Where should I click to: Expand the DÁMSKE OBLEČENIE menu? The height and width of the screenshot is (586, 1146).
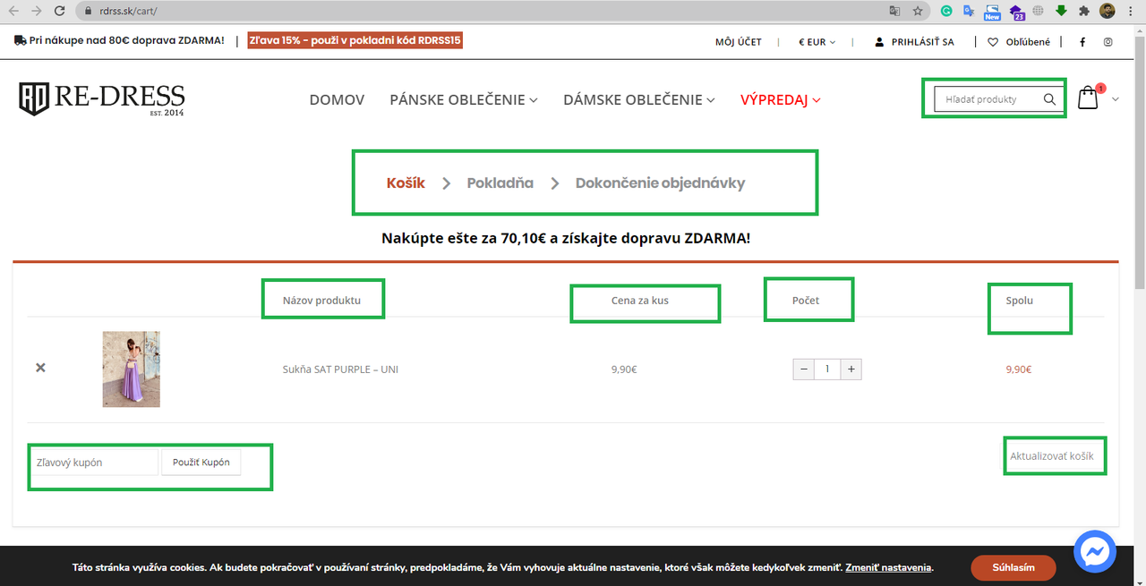[639, 99]
